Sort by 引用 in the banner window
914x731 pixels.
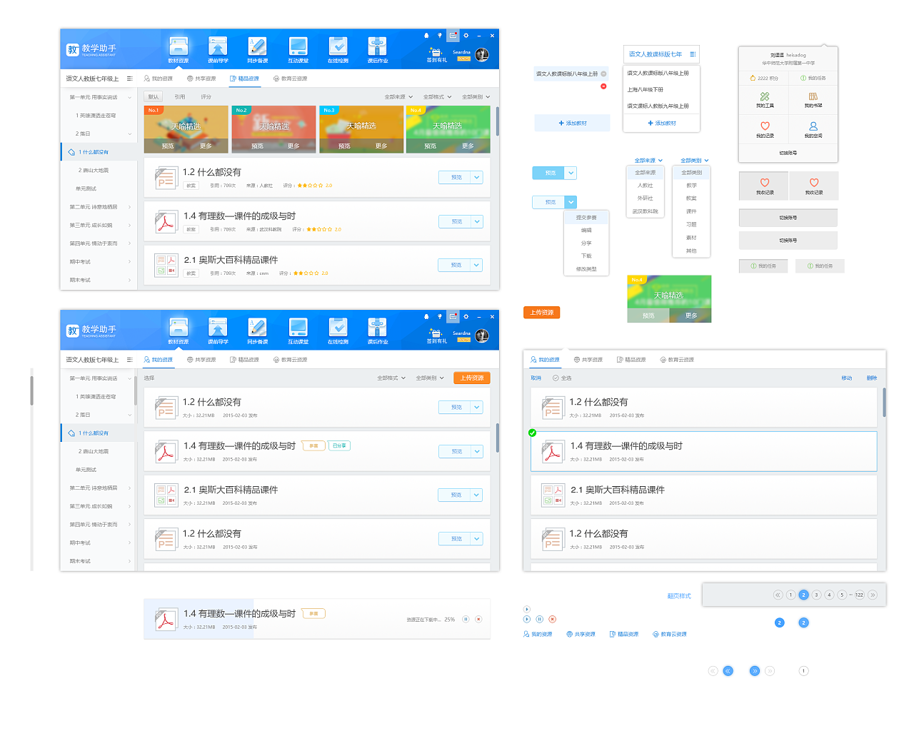pyautogui.click(x=180, y=96)
